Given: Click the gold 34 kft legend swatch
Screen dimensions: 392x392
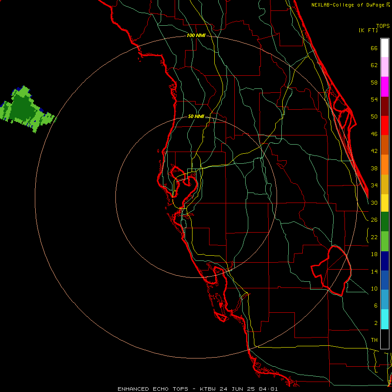Looking at the screenshot, I should click(385, 184).
